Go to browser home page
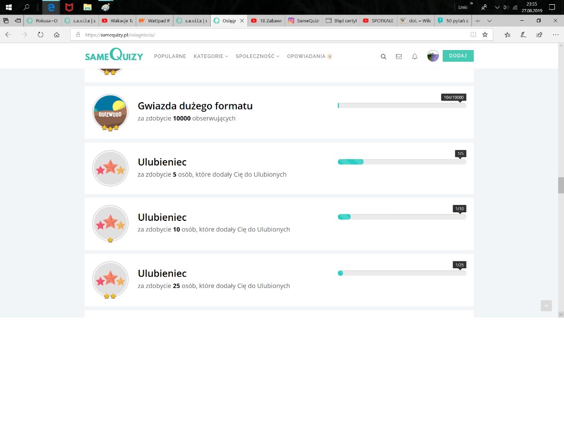Screen dimensions: 564x438 tap(56, 35)
